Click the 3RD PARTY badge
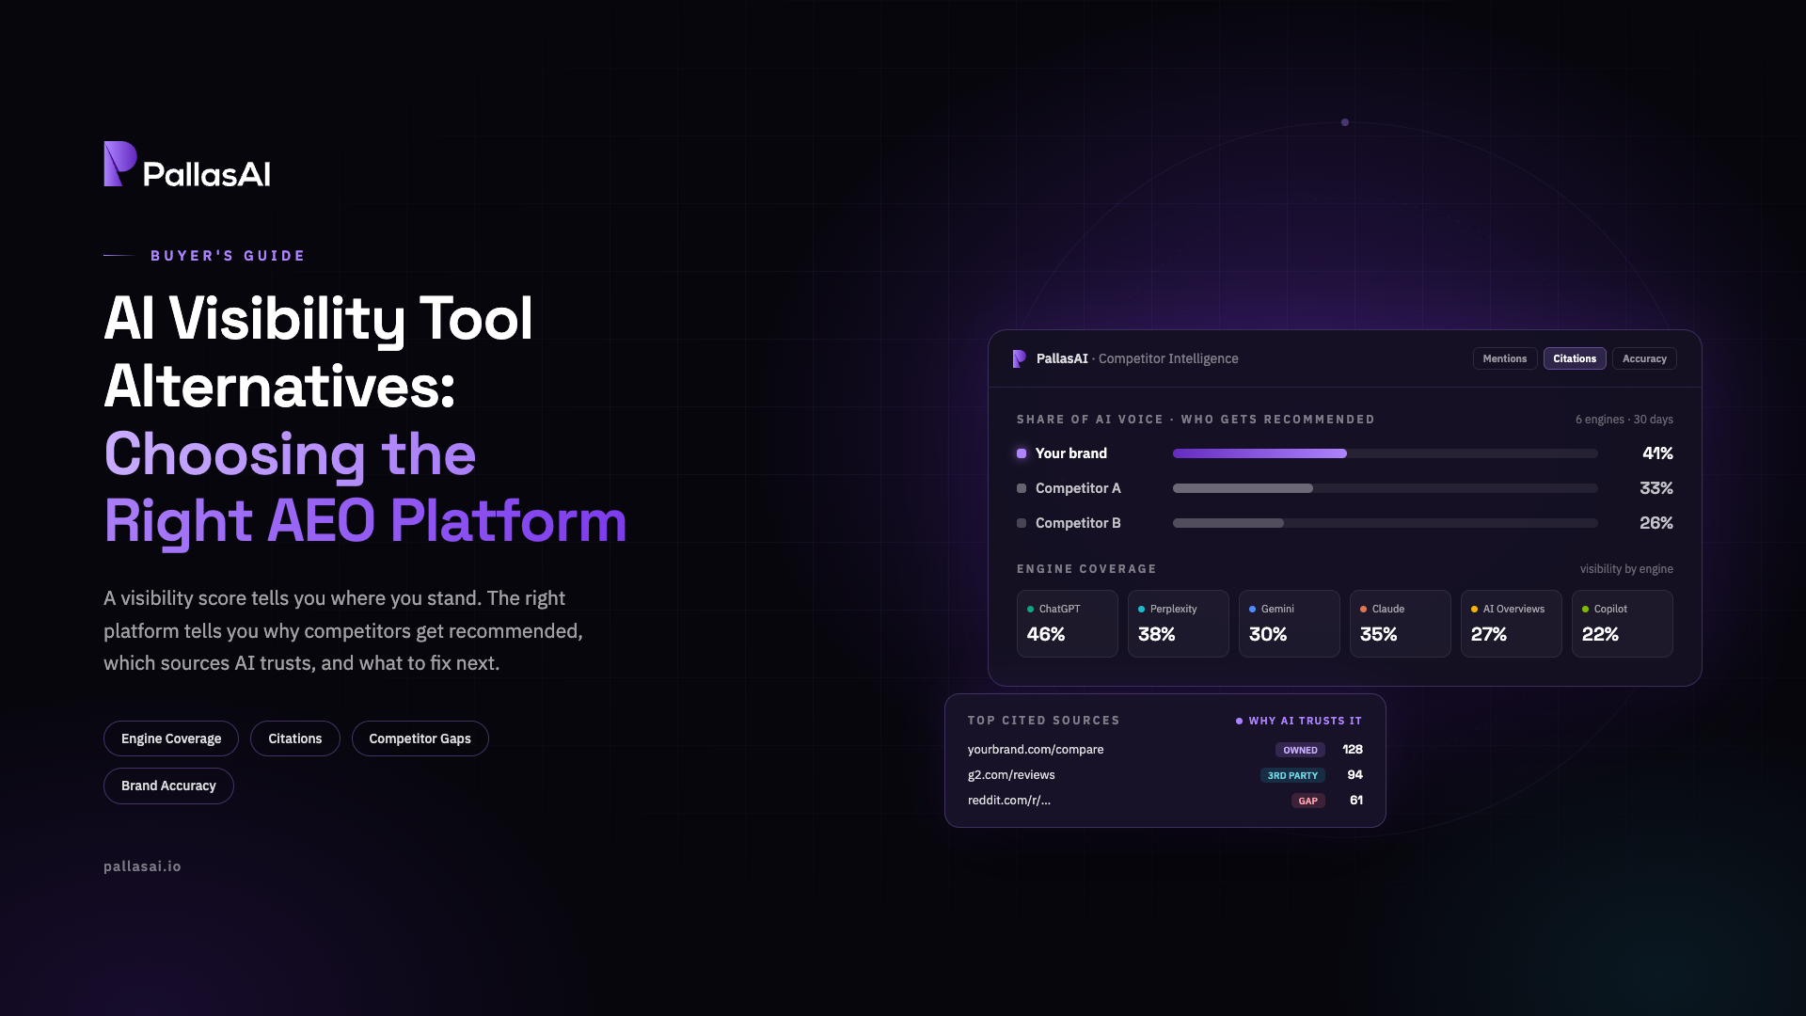1806x1016 pixels. coord(1292,775)
